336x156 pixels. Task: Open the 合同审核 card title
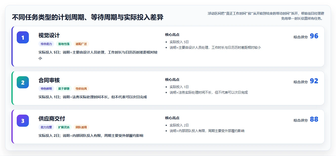49,80
